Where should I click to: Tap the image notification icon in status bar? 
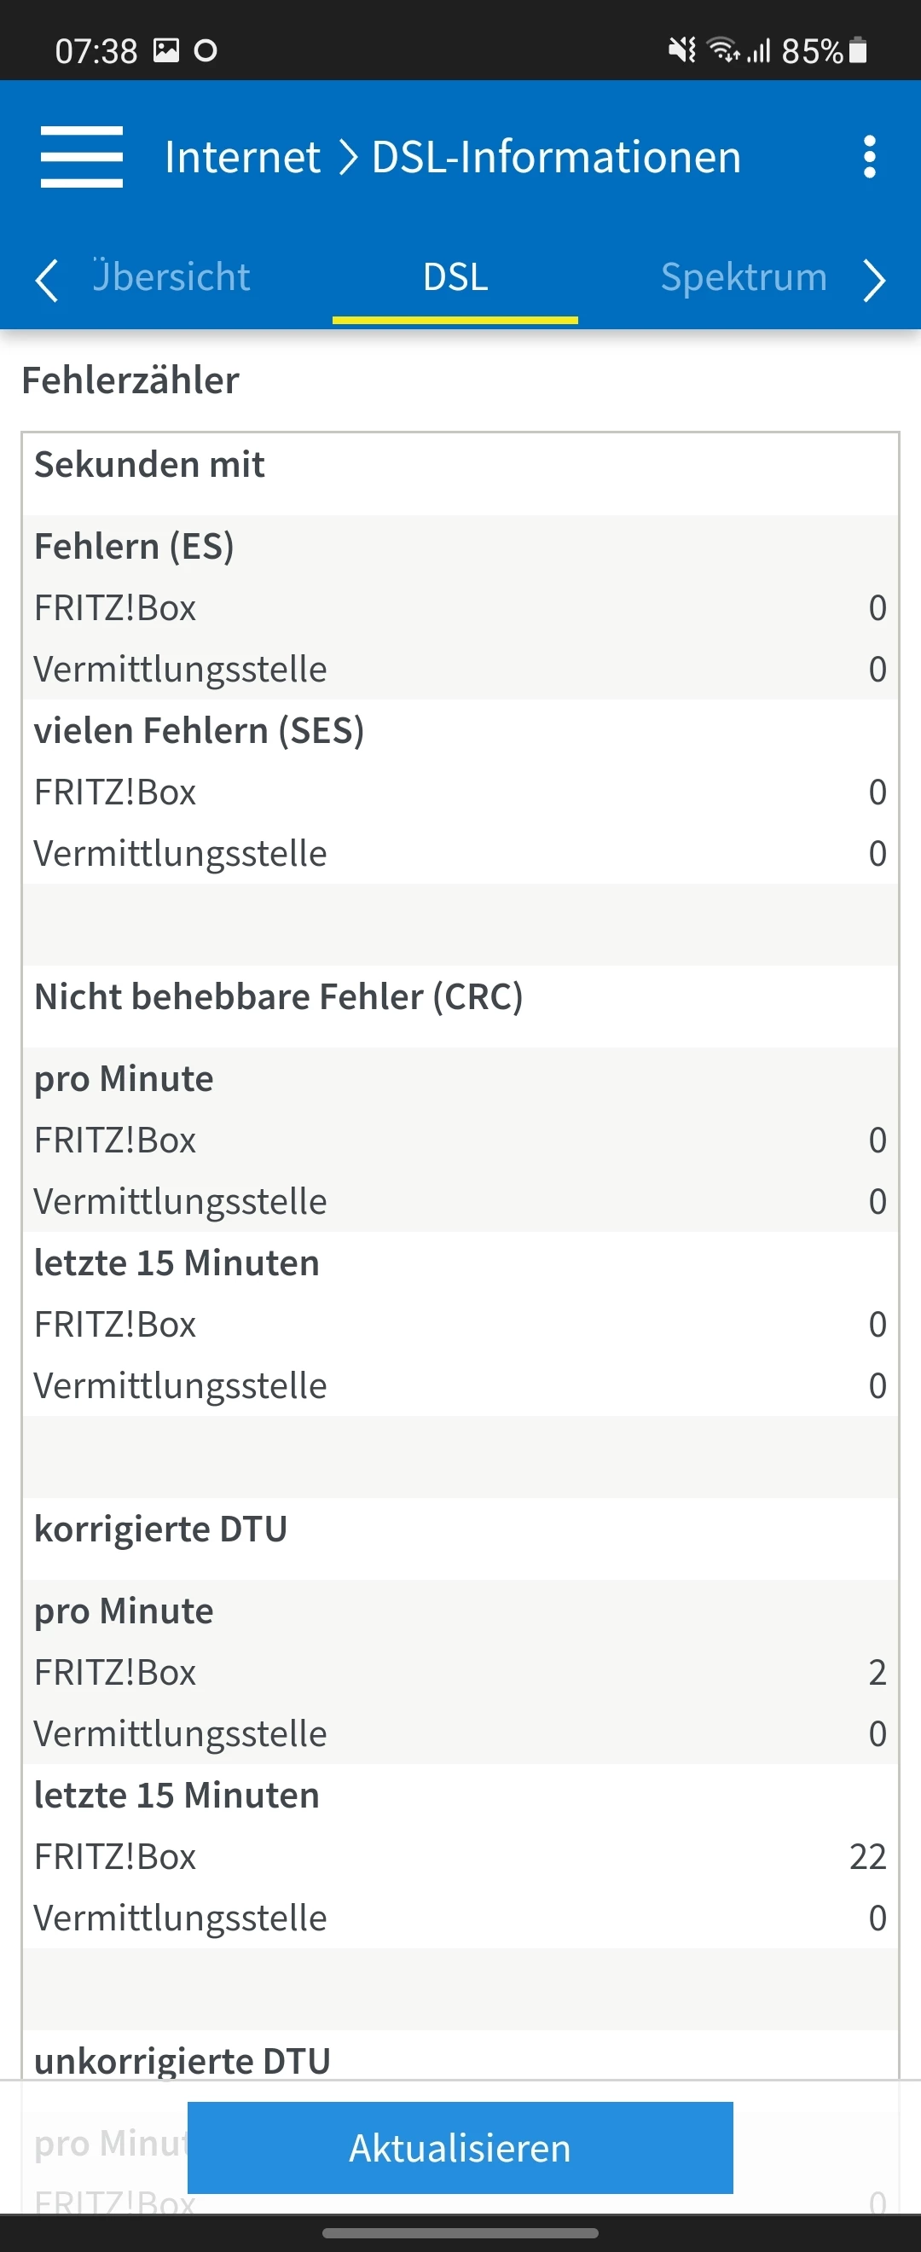click(x=166, y=49)
